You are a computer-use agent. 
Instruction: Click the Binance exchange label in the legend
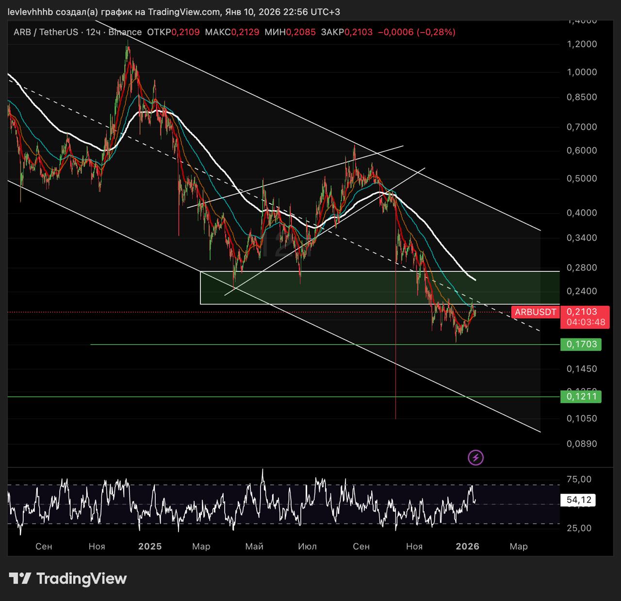tap(125, 33)
